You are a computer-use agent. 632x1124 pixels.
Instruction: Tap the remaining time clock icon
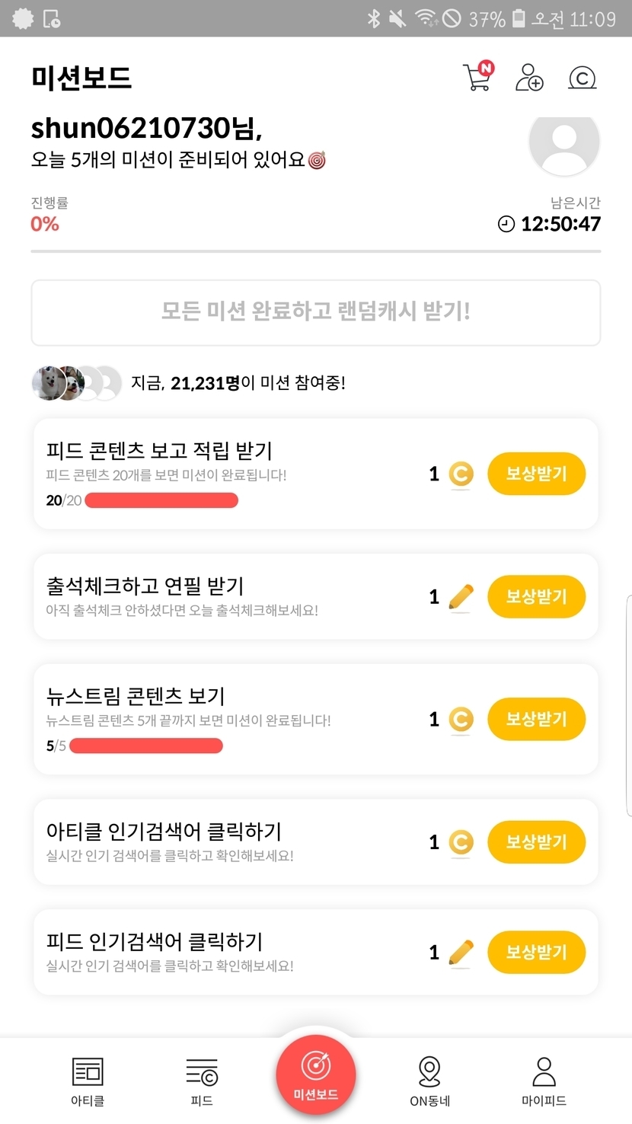[506, 224]
